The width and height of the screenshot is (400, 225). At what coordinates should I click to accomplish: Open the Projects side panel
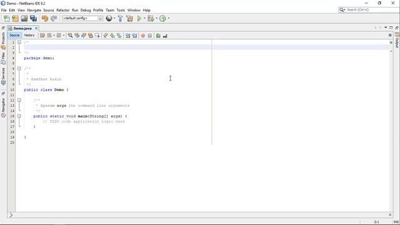3,40
